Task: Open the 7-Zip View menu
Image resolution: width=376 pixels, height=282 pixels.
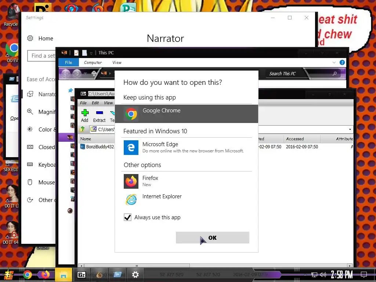Action: (108, 103)
